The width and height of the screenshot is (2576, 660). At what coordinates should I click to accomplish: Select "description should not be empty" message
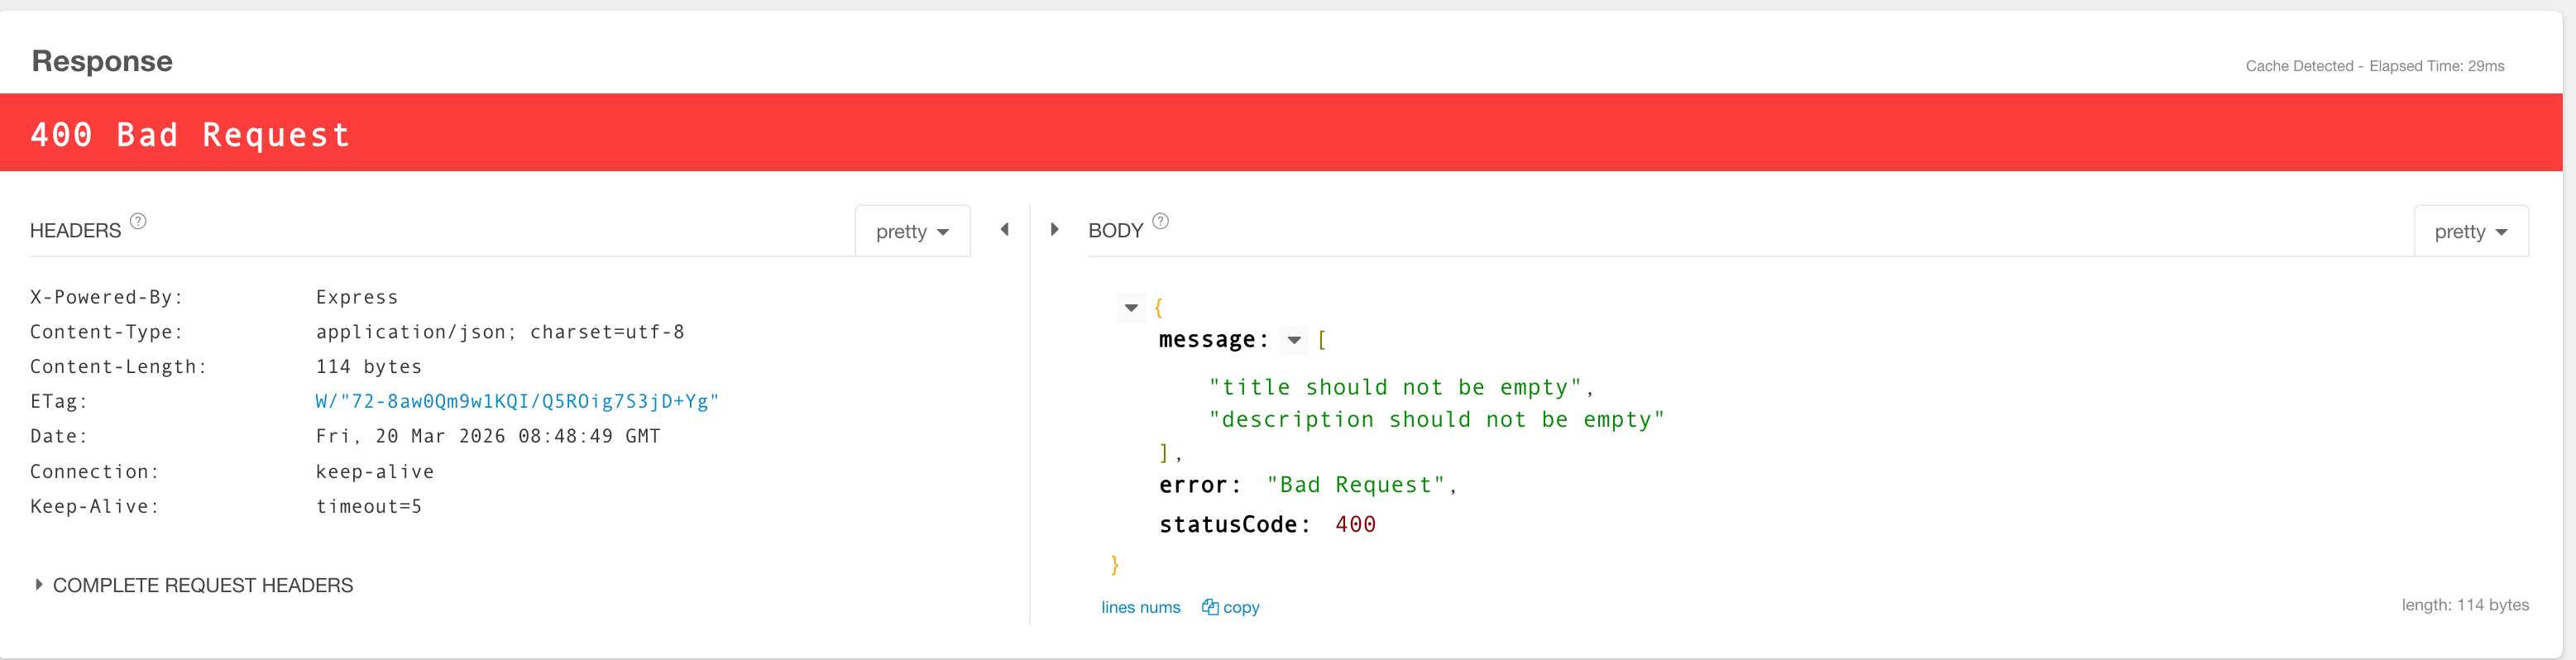[x=1436, y=420]
